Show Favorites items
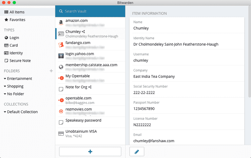Screen dimensions: 251x158 click(27, 20)
